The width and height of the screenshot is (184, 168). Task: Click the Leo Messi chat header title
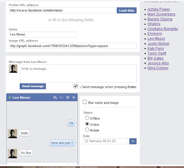tap(21, 97)
